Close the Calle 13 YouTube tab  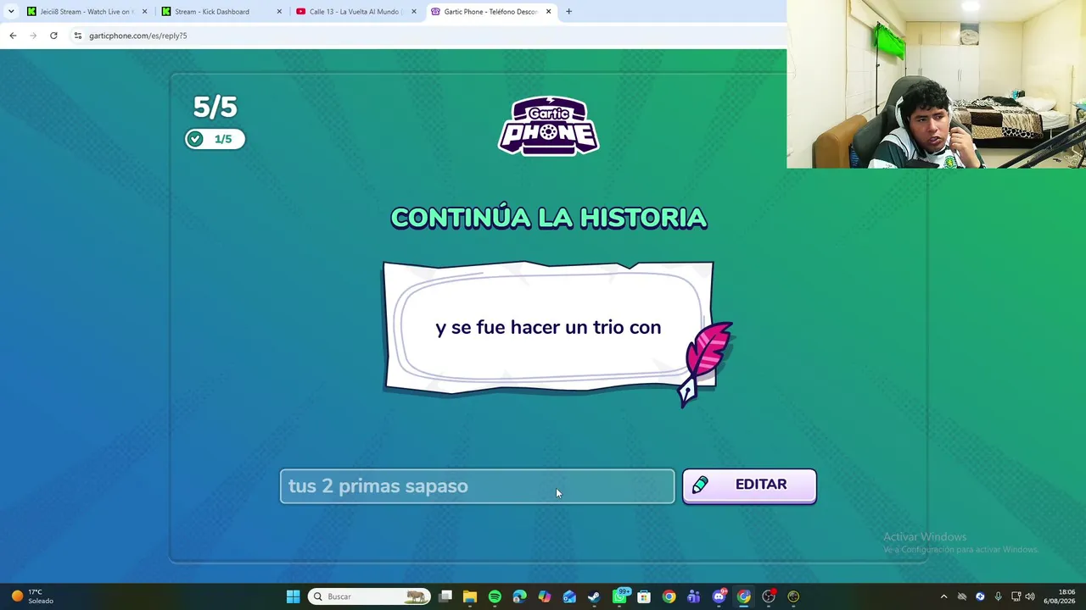pos(414,12)
